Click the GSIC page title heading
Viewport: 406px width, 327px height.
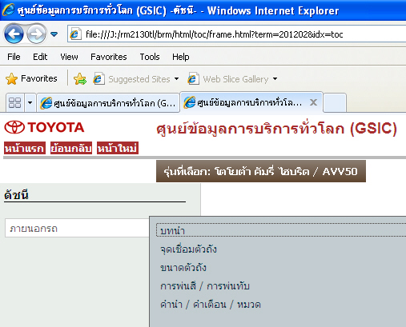coord(276,129)
